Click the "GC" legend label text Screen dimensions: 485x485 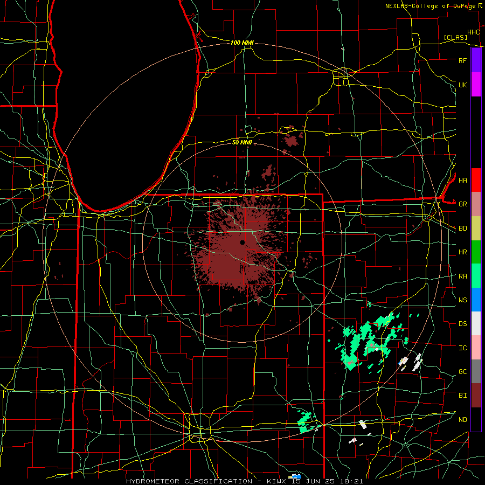(462, 371)
